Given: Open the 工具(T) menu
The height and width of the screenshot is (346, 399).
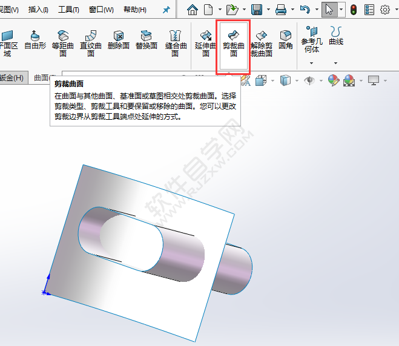Looking at the screenshot, I should tap(68, 10).
